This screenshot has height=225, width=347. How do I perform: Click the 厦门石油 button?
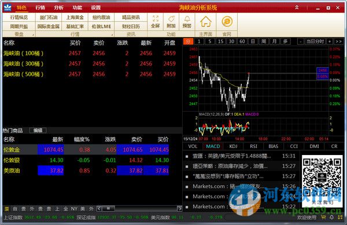click(49, 17)
